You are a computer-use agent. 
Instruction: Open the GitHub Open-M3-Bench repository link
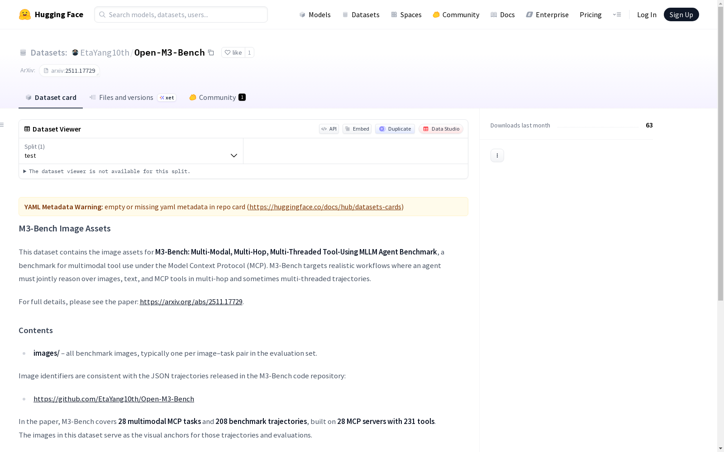coord(114,399)
